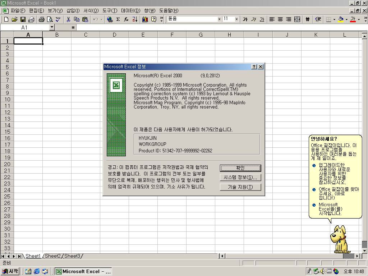The width and height of the screenshot is (368, 276).
Task: Apply yellow fill color bucket
Action: click(341, 19)
